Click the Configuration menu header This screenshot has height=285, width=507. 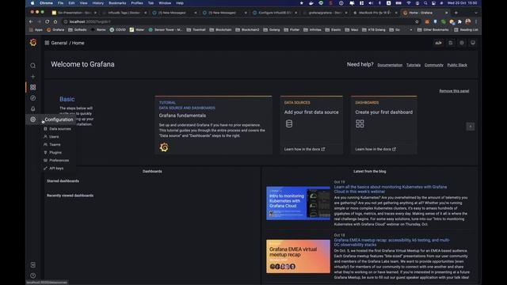(x=59, y=120)
